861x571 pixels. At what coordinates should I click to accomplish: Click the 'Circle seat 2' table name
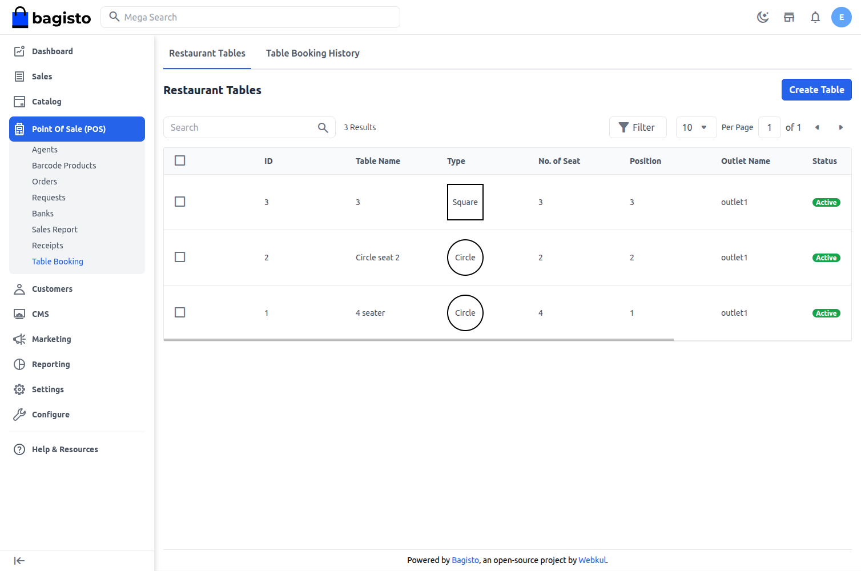point(377,258)
